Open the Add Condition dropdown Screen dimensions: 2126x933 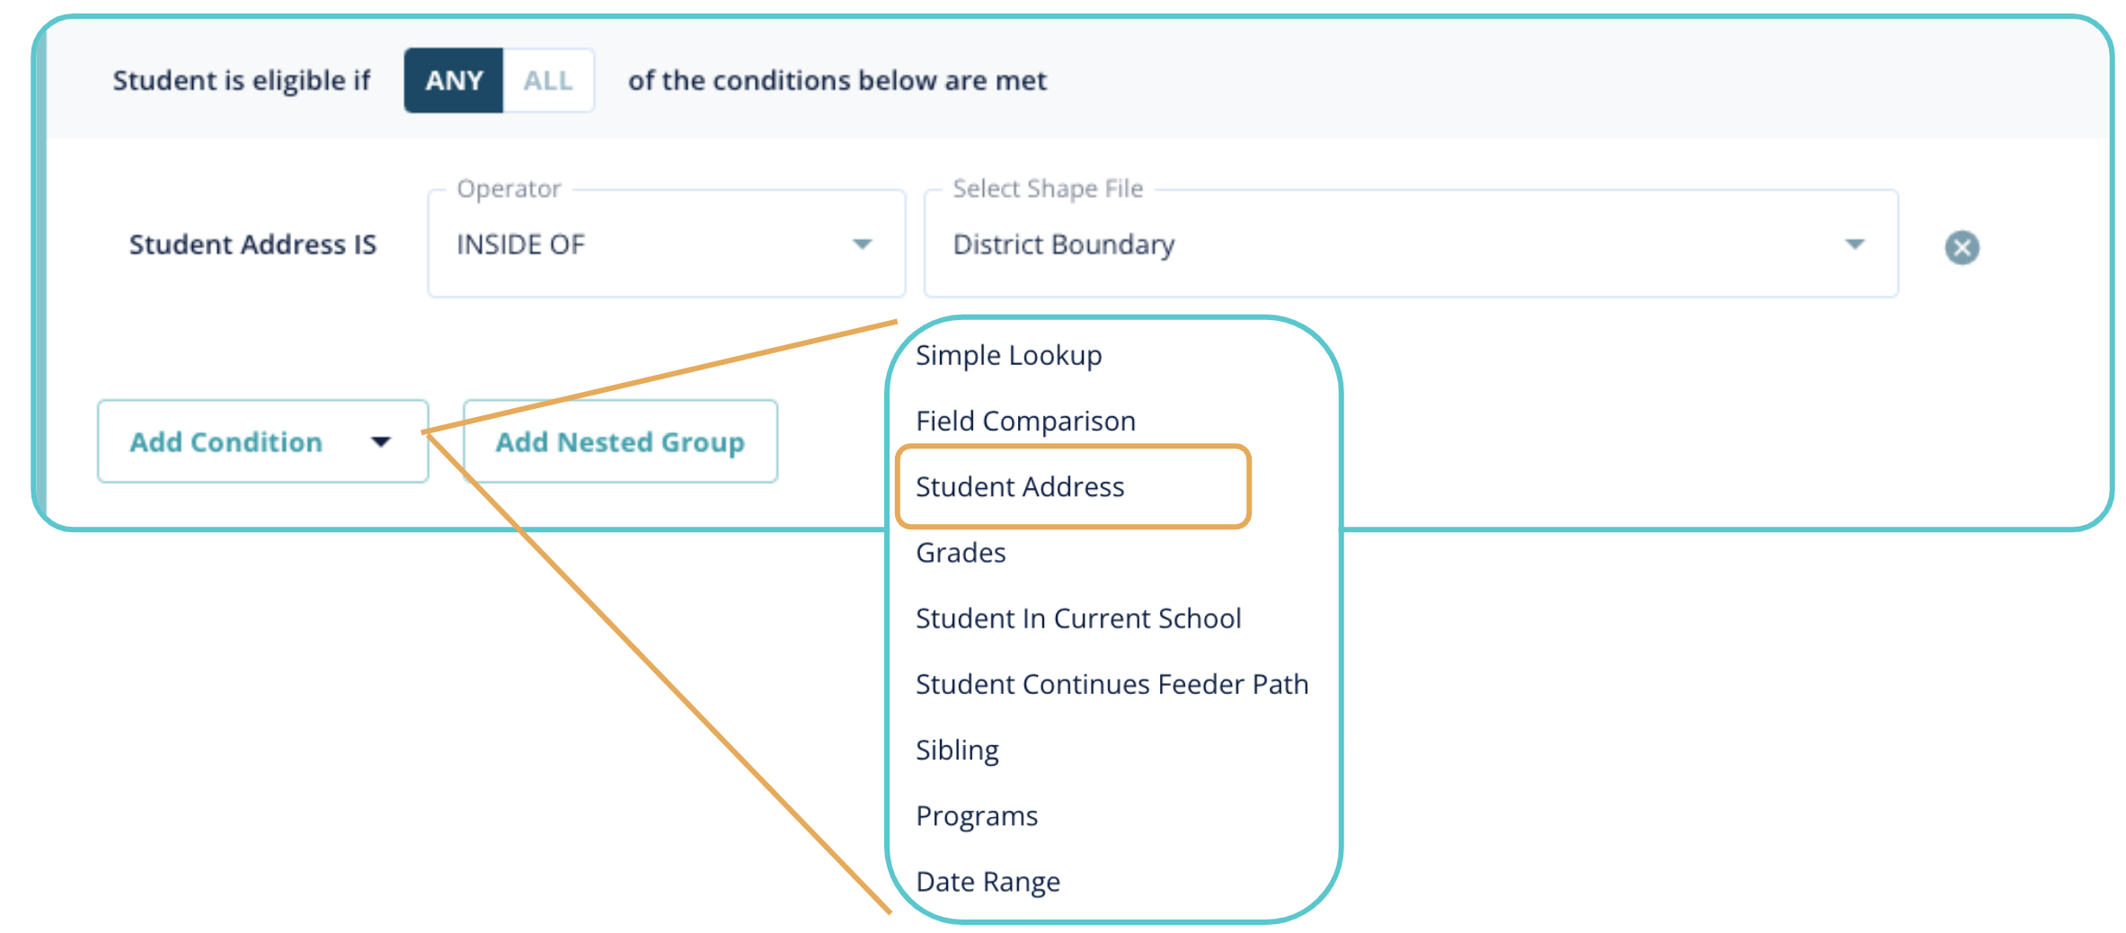[x=261, y=441]
